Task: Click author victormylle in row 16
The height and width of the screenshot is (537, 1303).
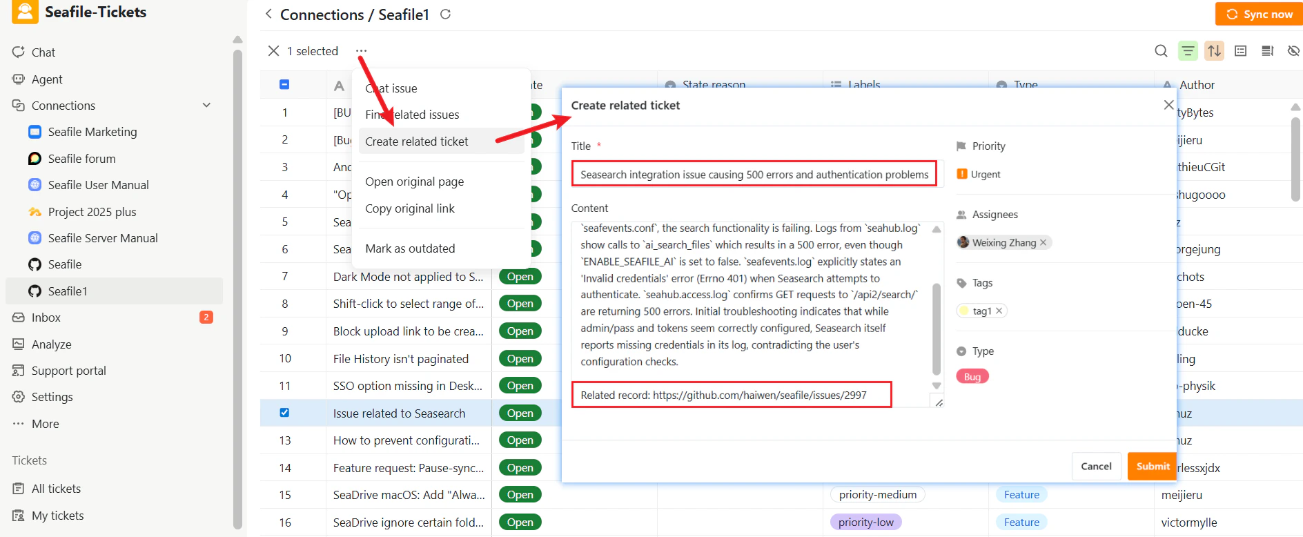Action: point(1189,523)
